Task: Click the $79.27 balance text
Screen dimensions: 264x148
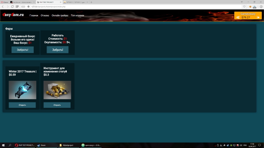Action: coord(246,17)
